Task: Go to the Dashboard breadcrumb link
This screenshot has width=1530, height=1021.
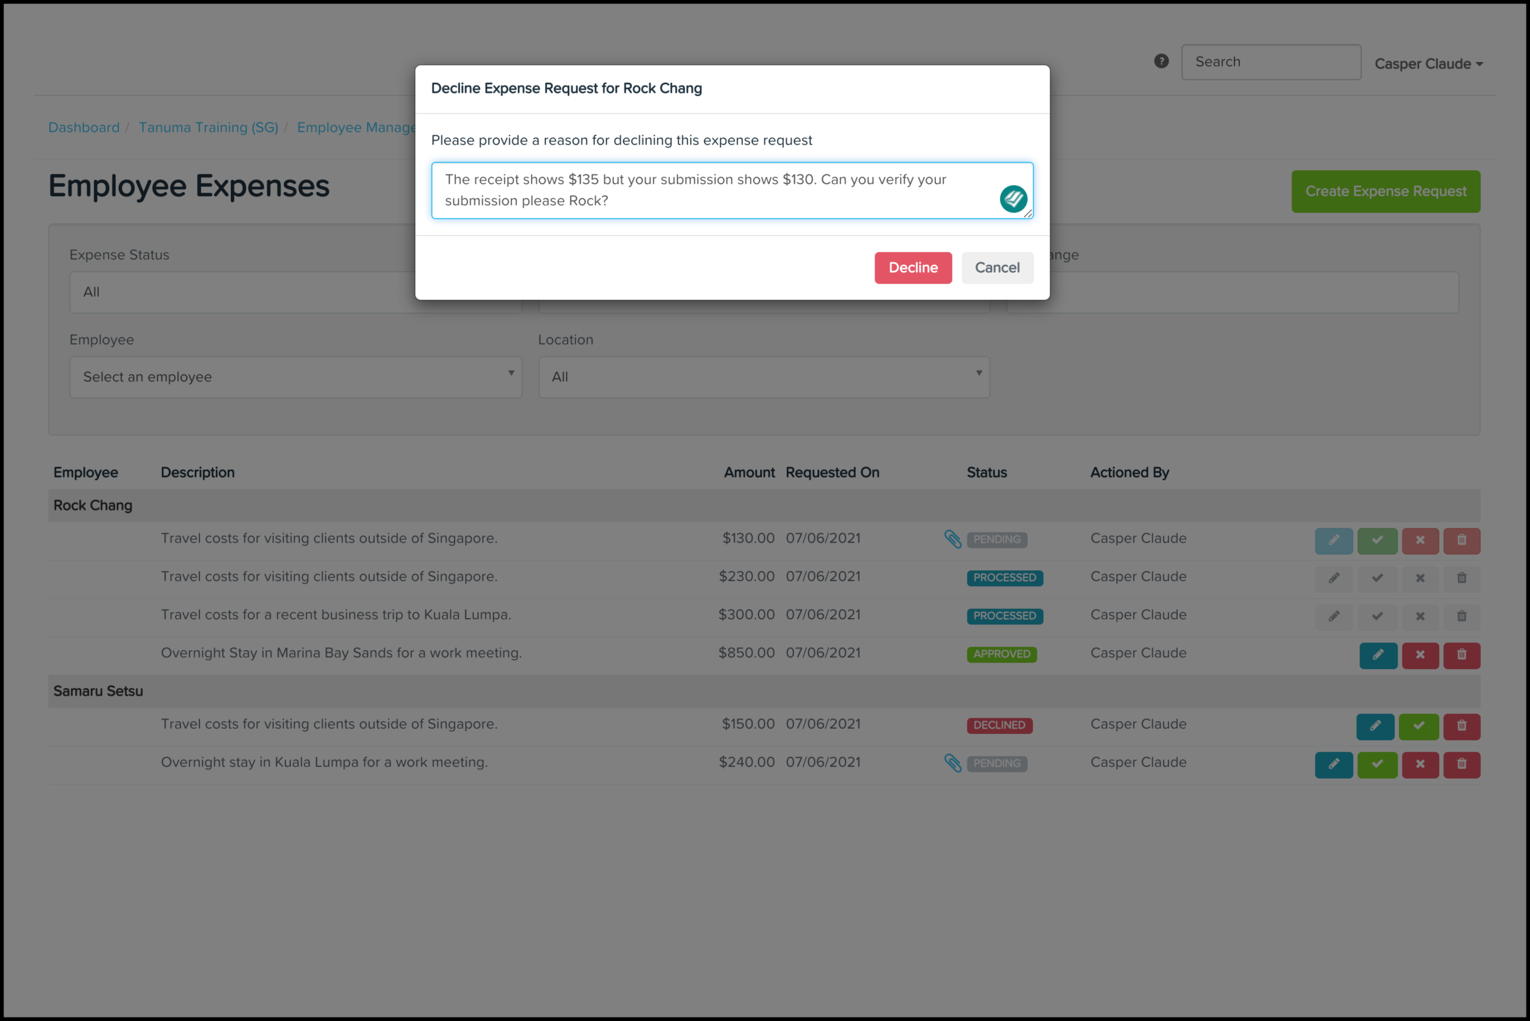Action: click(x=84, y=127)
